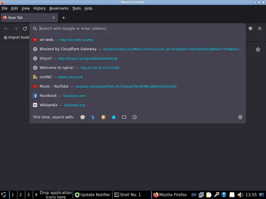Open a new tab with plus button
266x199 pixels.
(63, 18)
